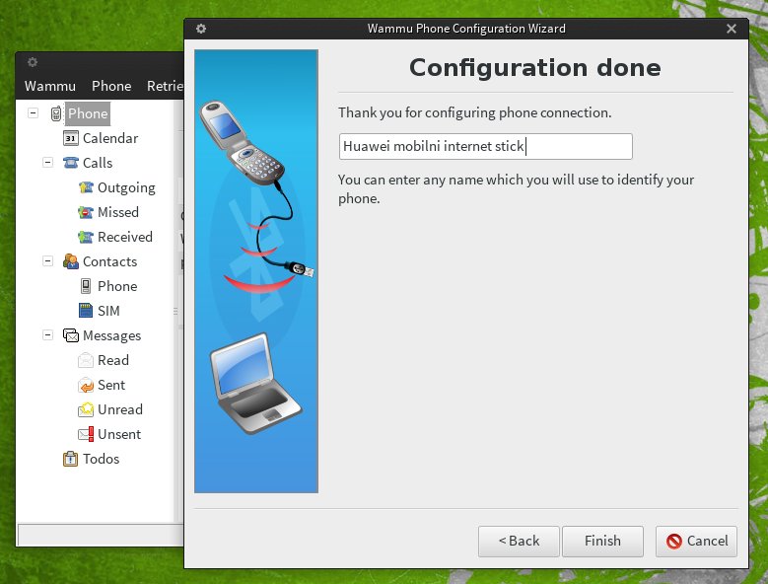
Task: Click the Calendar icon in the tree
Action: click(71, 138)
